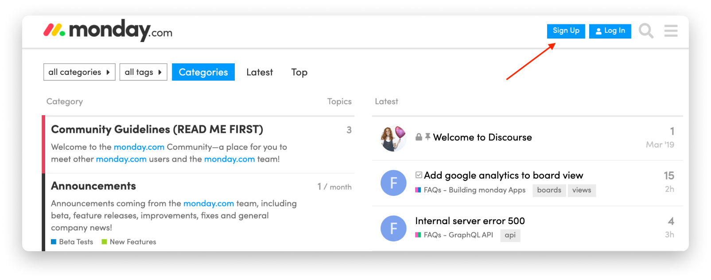
Task: Select the boards tag
Action: [x=549, y=190]
